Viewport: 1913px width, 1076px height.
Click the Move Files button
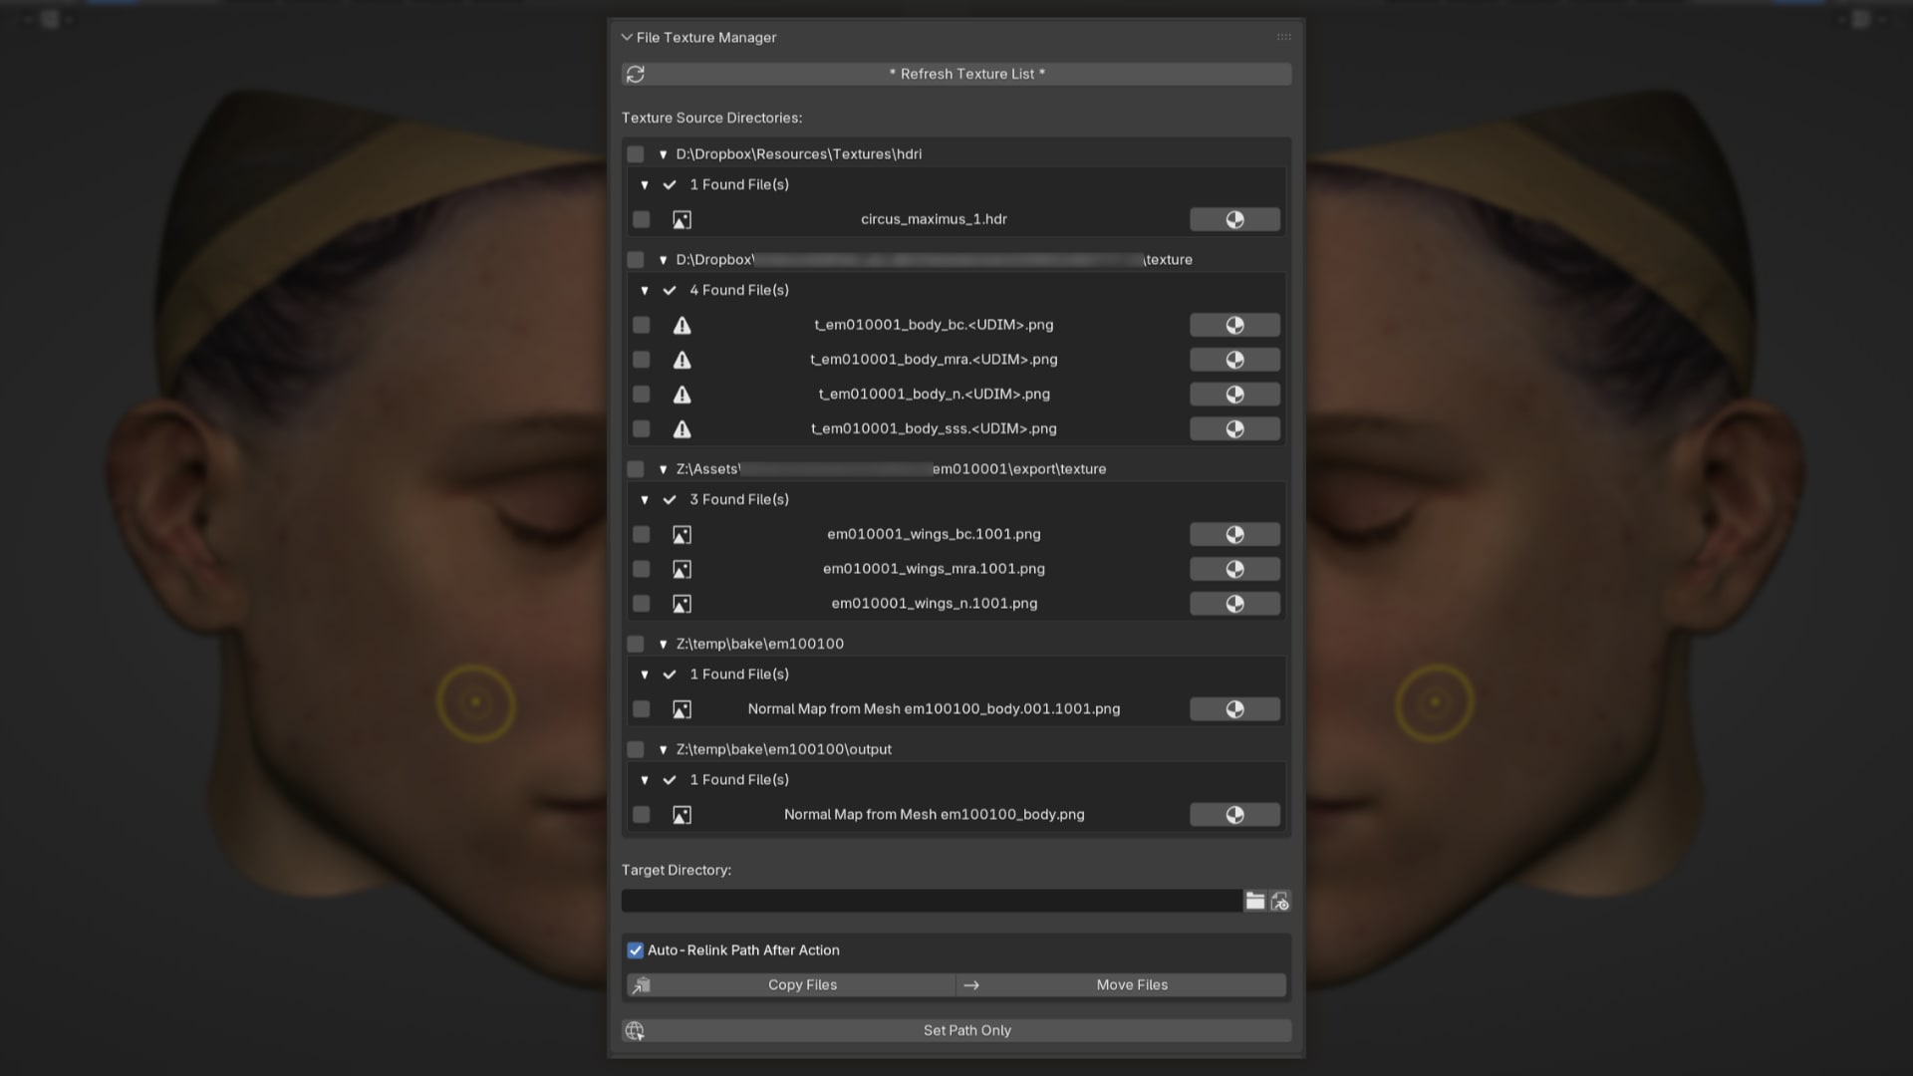1131,984
